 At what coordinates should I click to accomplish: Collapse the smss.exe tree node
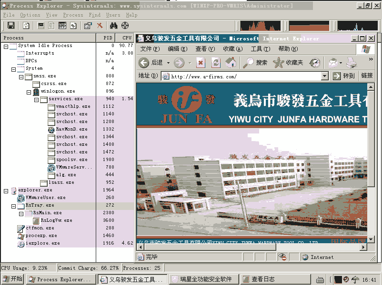point(21,77)
